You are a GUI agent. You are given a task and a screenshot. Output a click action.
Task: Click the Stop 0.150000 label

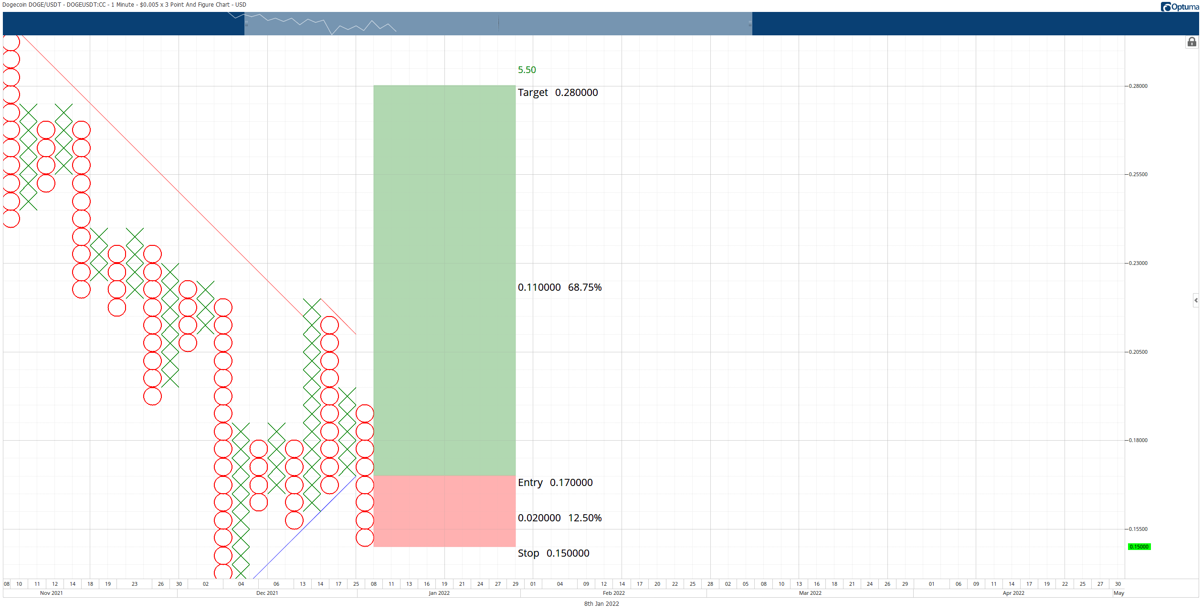pos(554,553)
